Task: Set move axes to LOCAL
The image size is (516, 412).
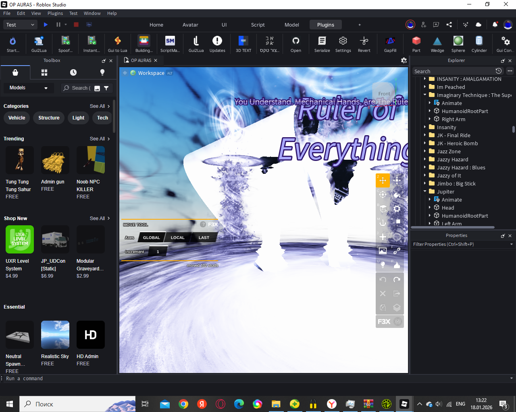Action: pos(177,237)
